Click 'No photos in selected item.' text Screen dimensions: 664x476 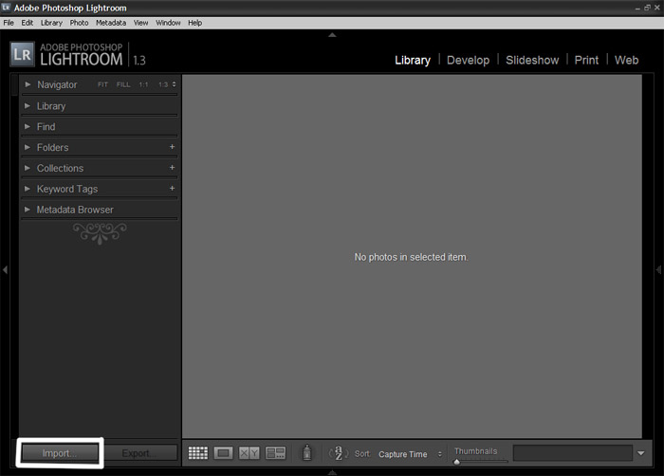(x=411, y=257)
